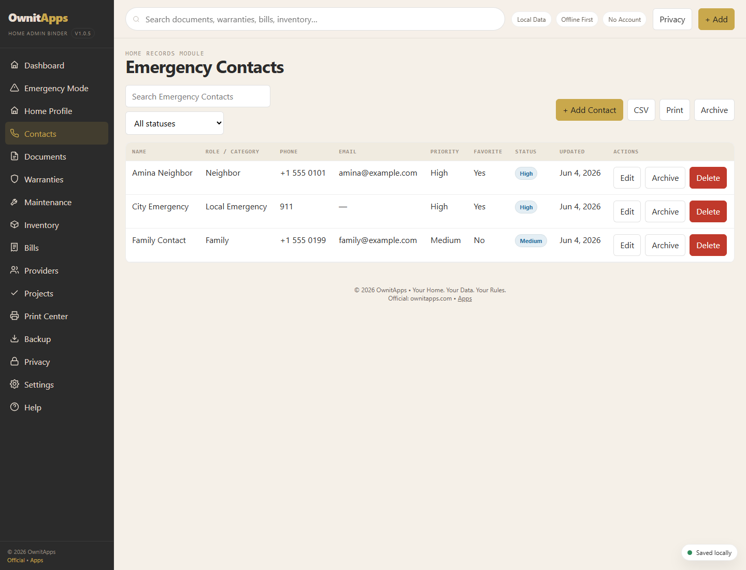Click the Local Data badge

point(532,19)
